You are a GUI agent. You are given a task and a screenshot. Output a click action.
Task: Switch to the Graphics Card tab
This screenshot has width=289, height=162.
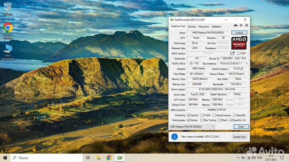178,26
